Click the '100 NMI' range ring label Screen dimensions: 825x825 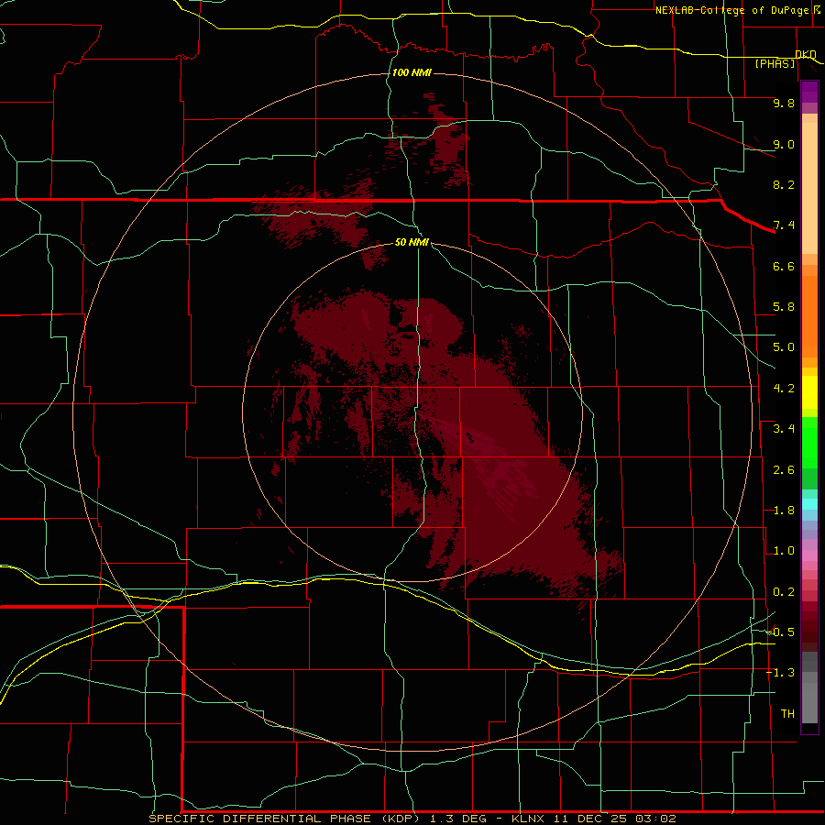point(412,72)
